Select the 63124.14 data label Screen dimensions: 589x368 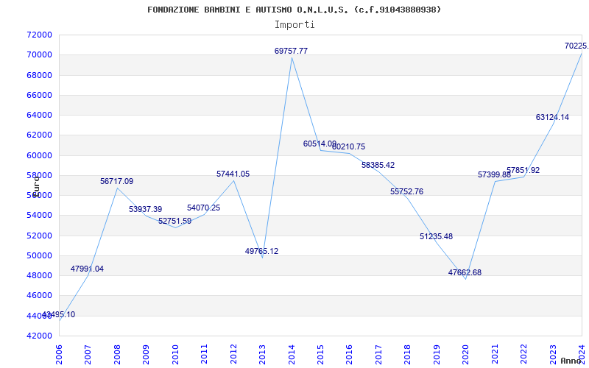click(552, 117)
